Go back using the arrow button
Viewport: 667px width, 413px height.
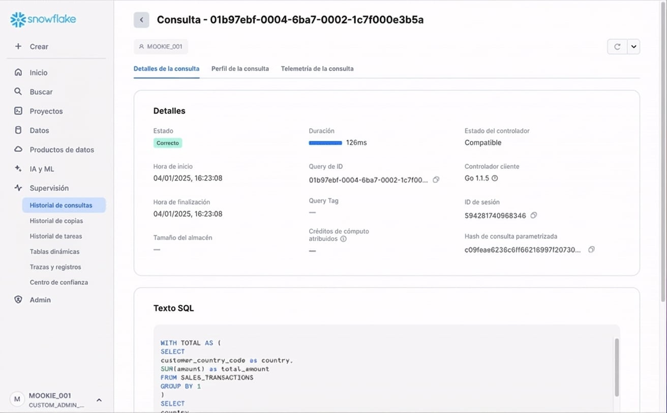pos(141,20)
